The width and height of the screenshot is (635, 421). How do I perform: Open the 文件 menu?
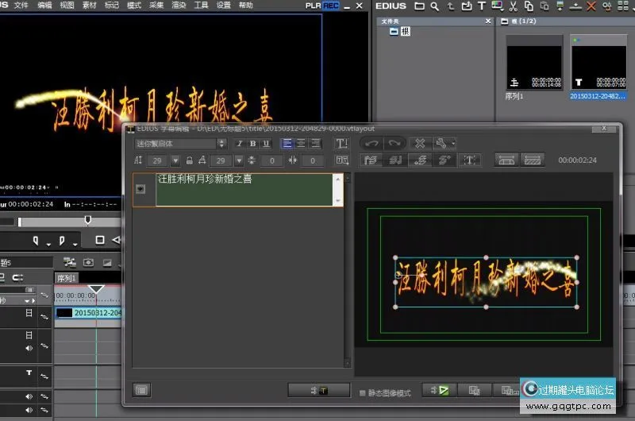point(21,6)
